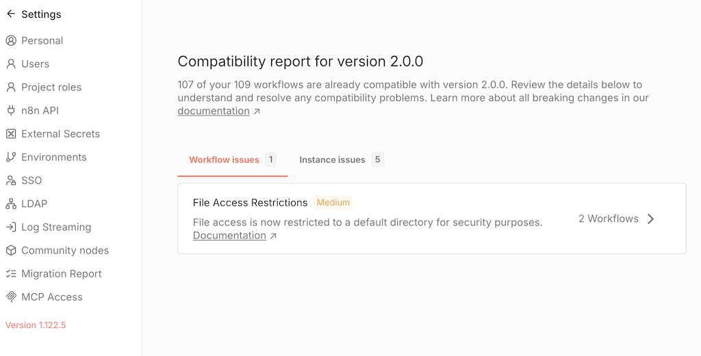Click the Migration Report checklist icon
This screenshot has width=701, height=356.
pyautogui.click(x=11, y=274)
